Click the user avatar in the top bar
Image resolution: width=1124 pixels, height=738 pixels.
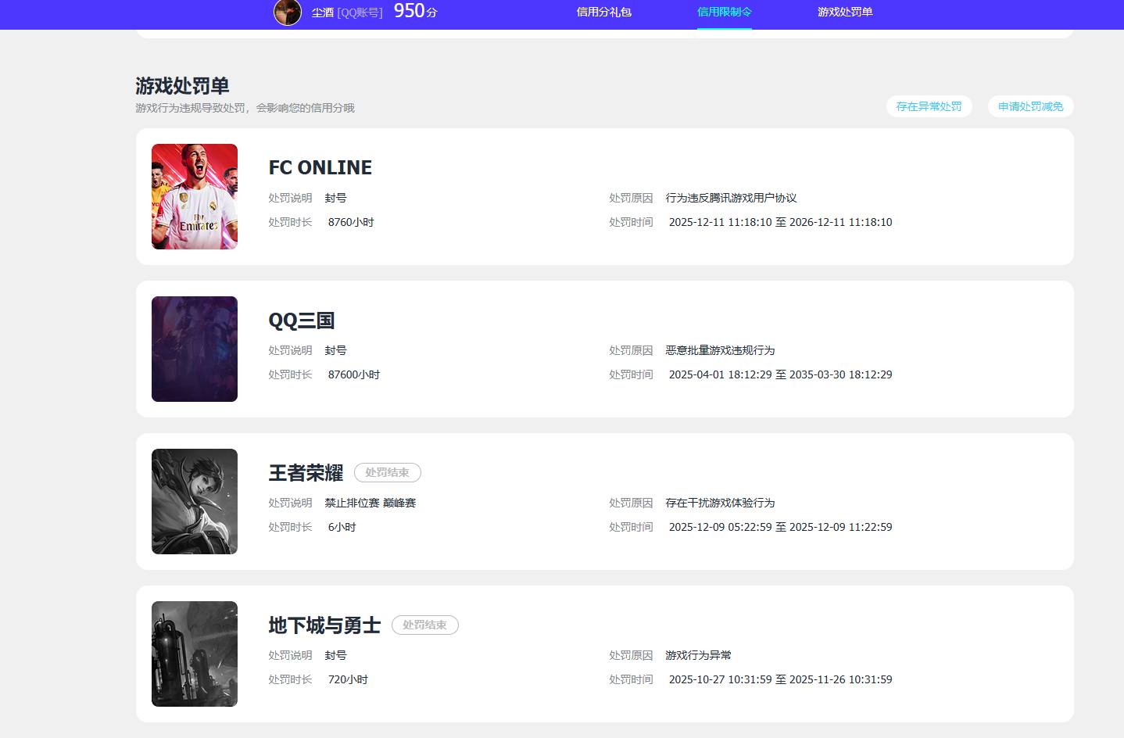(288, 12)
